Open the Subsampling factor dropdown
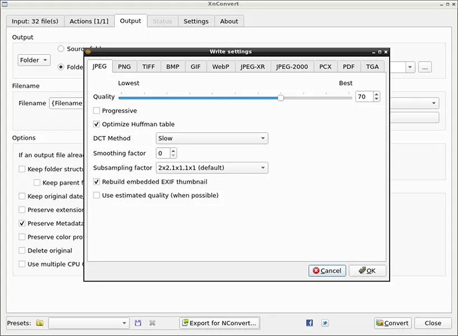Image resolution: width=458 pixels, height=336 pixels. click(x=212, y=167)
